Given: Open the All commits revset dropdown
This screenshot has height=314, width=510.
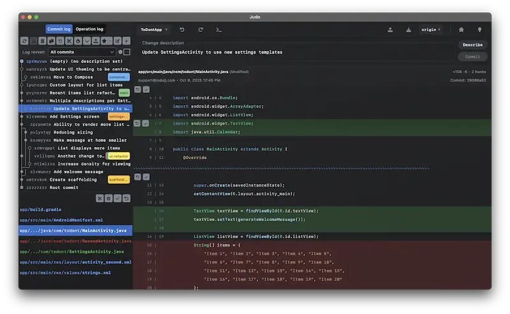Looking at the screenshot, I should tap(82, 52).
